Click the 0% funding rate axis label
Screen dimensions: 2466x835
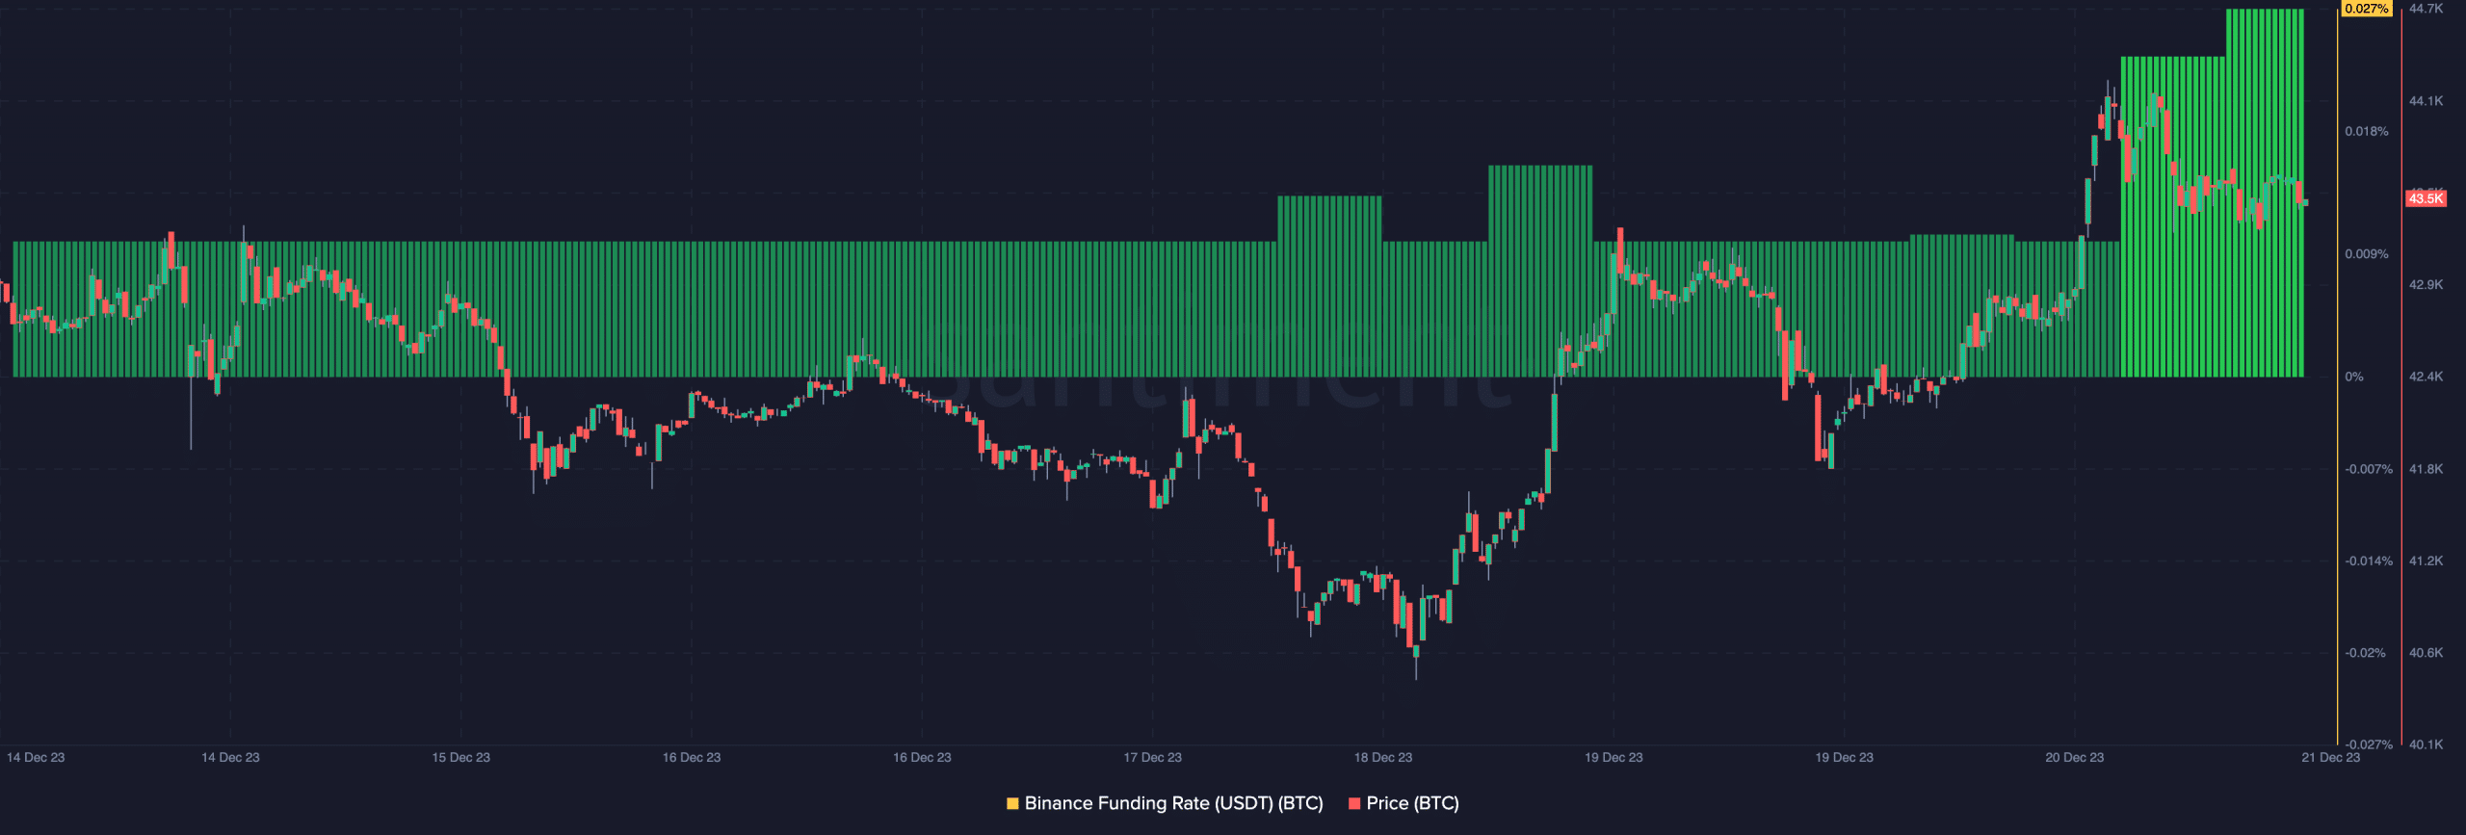(x=2354, y=377)
